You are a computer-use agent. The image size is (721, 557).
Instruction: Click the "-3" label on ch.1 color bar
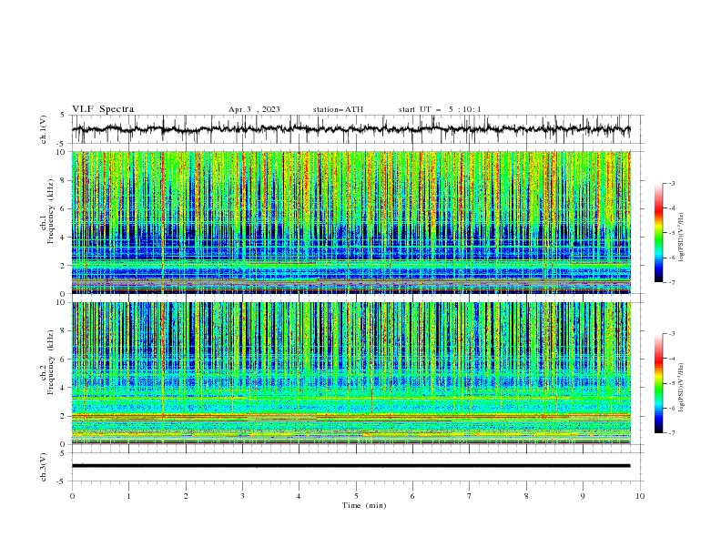[671, 183]
